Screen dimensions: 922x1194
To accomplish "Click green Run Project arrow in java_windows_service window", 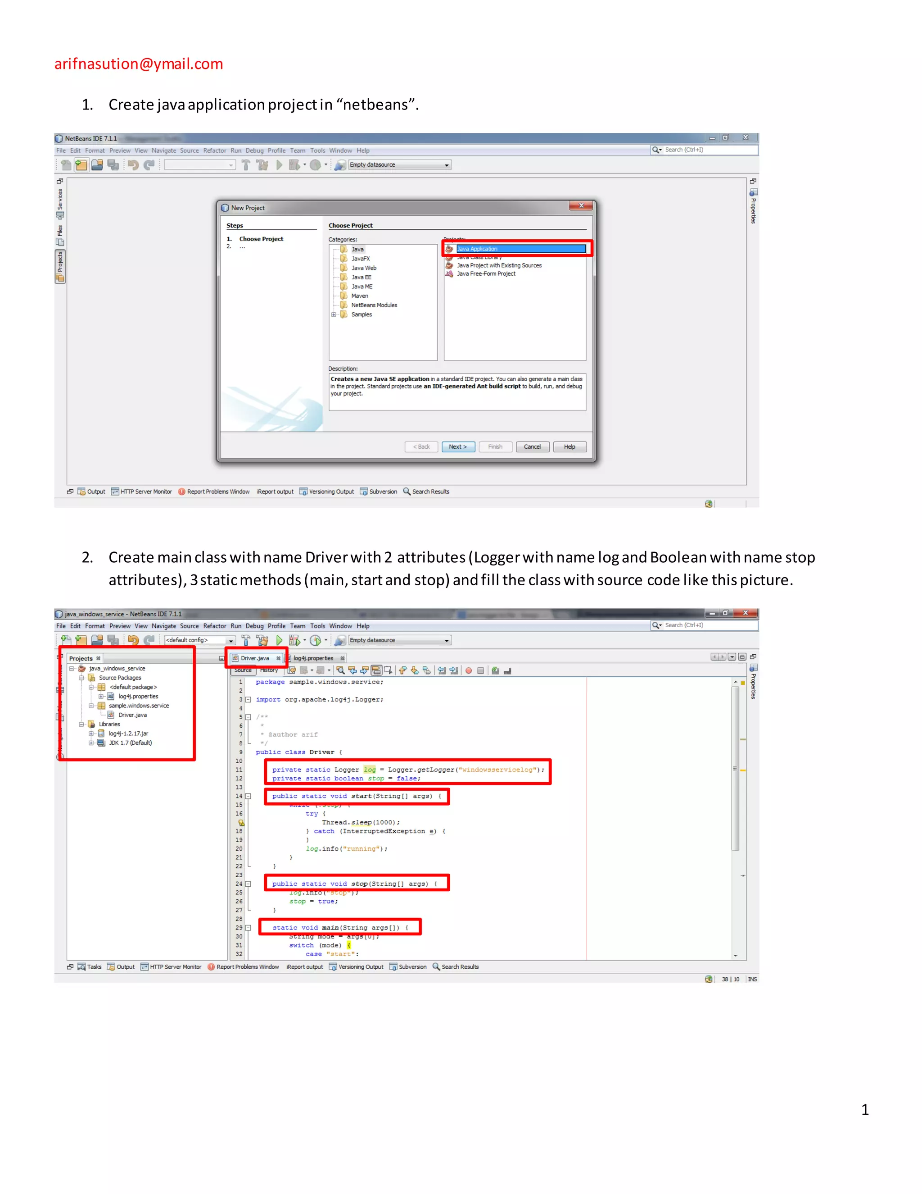I will 279,640.
